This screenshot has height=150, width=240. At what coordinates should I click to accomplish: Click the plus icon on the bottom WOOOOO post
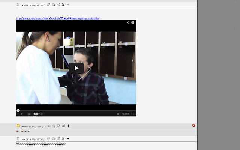tap(68, 139)
